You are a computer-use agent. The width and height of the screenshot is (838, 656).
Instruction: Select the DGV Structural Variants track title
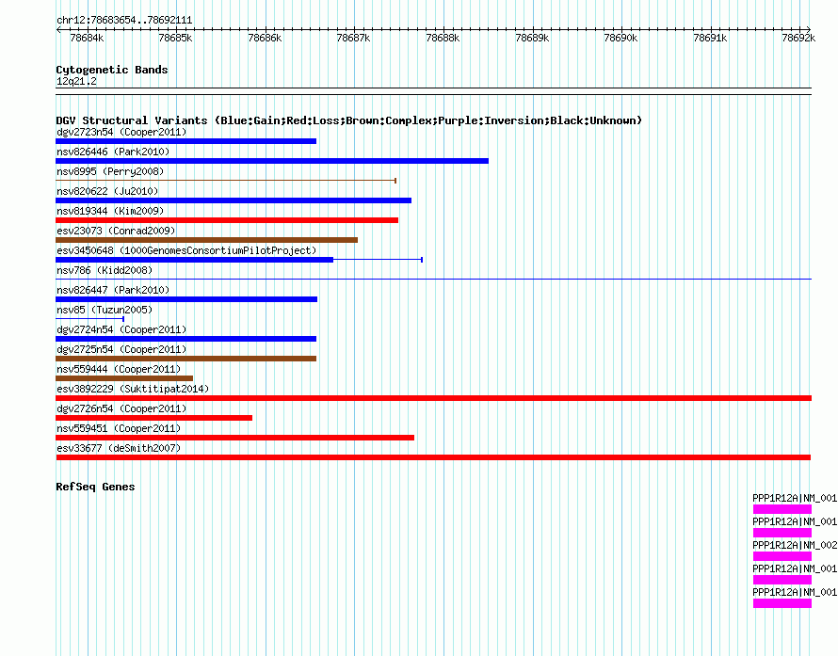(349, 120)
